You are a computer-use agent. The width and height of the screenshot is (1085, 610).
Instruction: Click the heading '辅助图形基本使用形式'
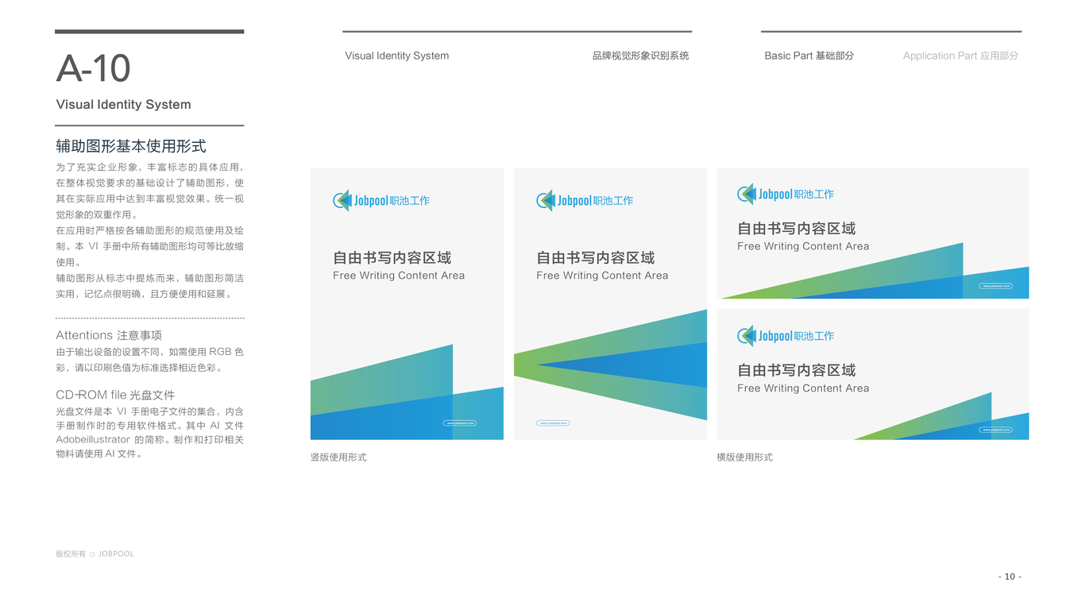[131, 146]
